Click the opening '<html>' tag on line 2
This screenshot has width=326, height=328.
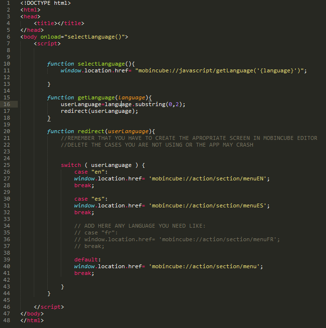click(x=30, y=10)
